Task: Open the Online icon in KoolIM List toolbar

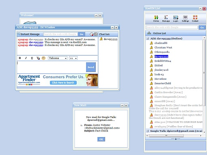Action: pyautogui.click(x=156, y=18)
